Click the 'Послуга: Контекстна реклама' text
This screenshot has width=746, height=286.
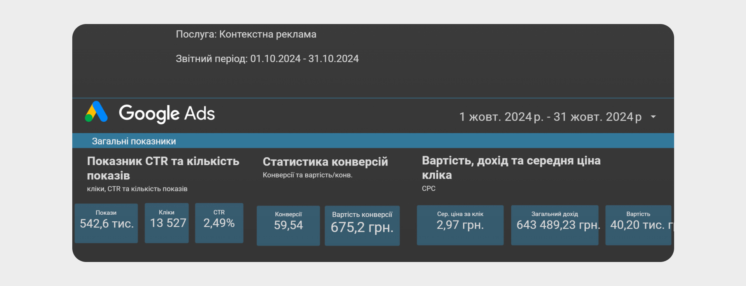tap(246, 34)
